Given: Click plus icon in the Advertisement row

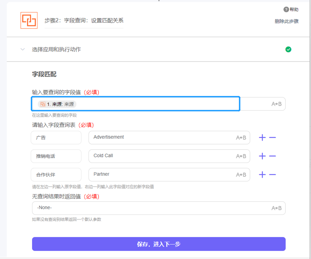Looking at the screenshot, I should pos(262,138).
